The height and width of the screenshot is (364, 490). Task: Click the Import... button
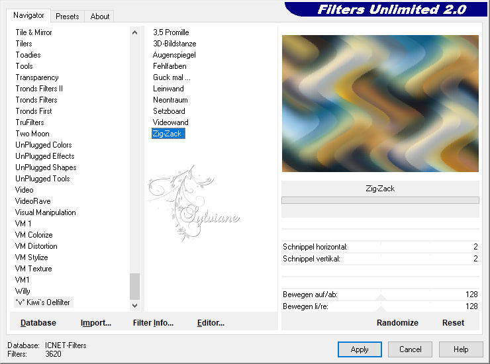point(96,323)
